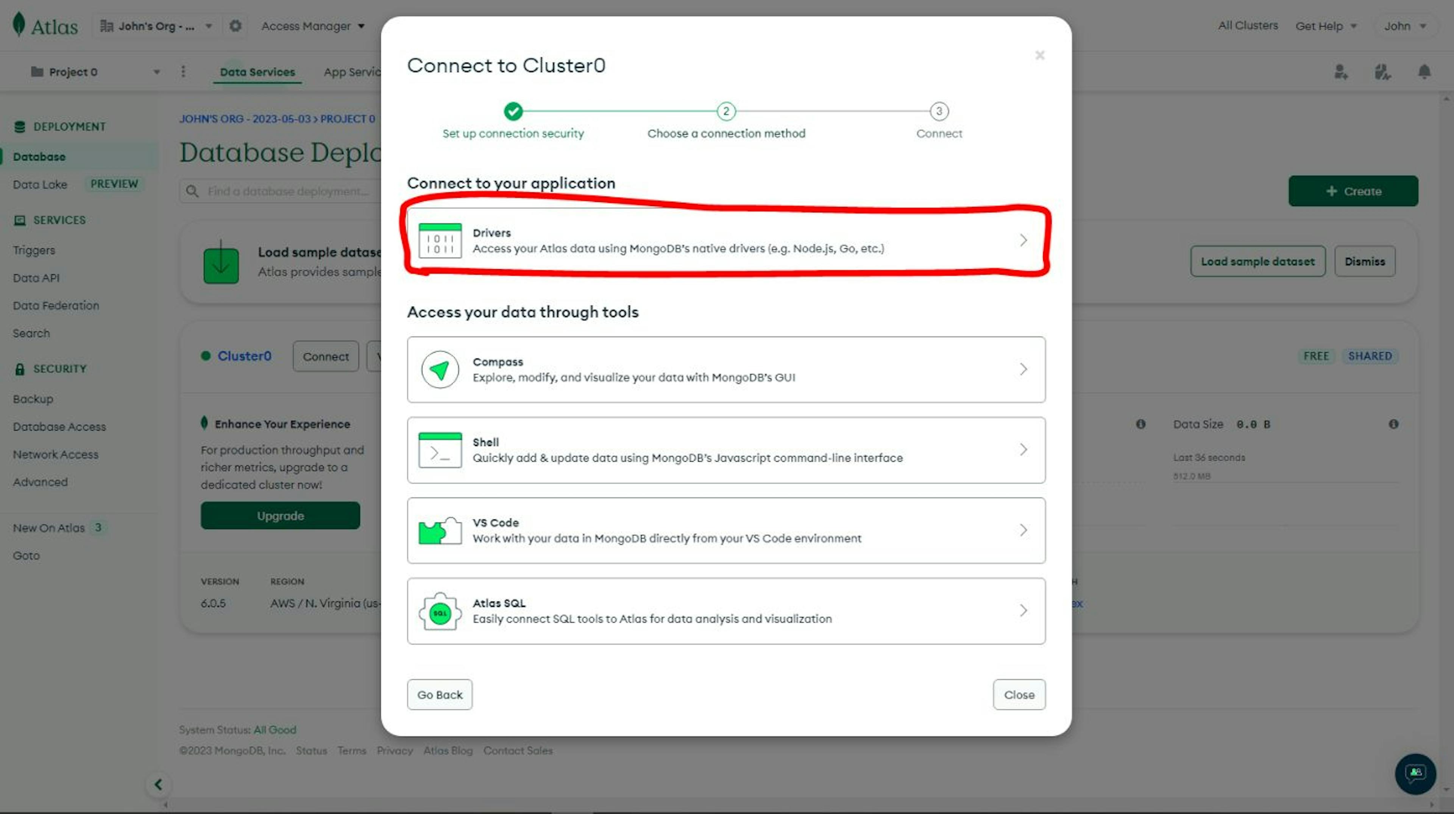1454x814 pixels.
Task: Click step 3 Connect circle
Action: coord(939,111)
